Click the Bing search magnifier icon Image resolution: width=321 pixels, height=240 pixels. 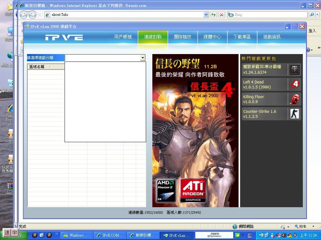(312, 15)
